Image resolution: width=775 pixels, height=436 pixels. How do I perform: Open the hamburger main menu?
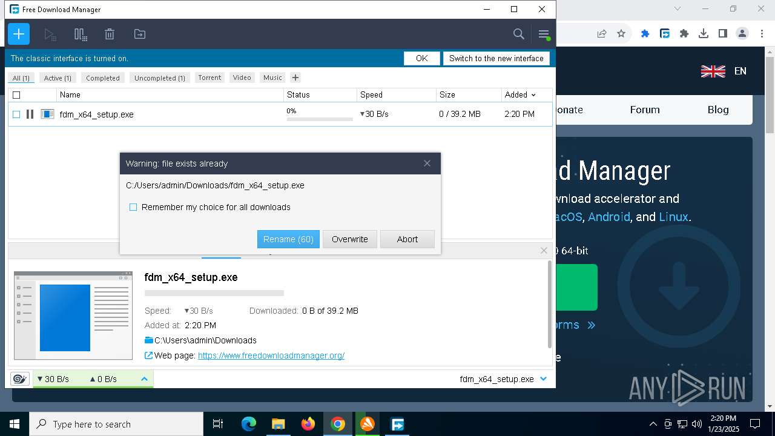click(544, 34)
